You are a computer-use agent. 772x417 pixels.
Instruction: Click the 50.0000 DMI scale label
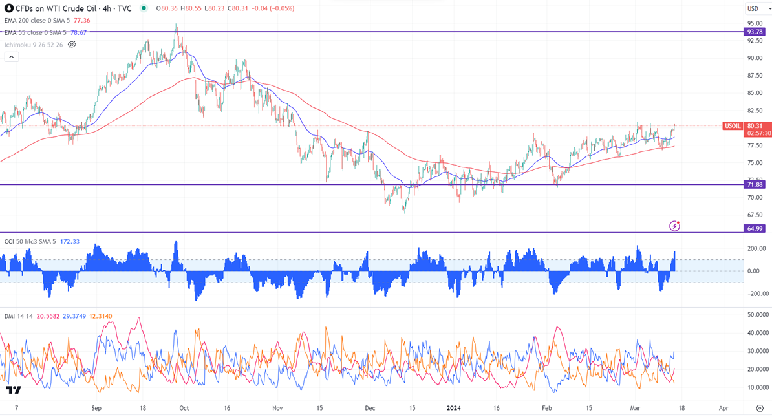coord(758,315)
